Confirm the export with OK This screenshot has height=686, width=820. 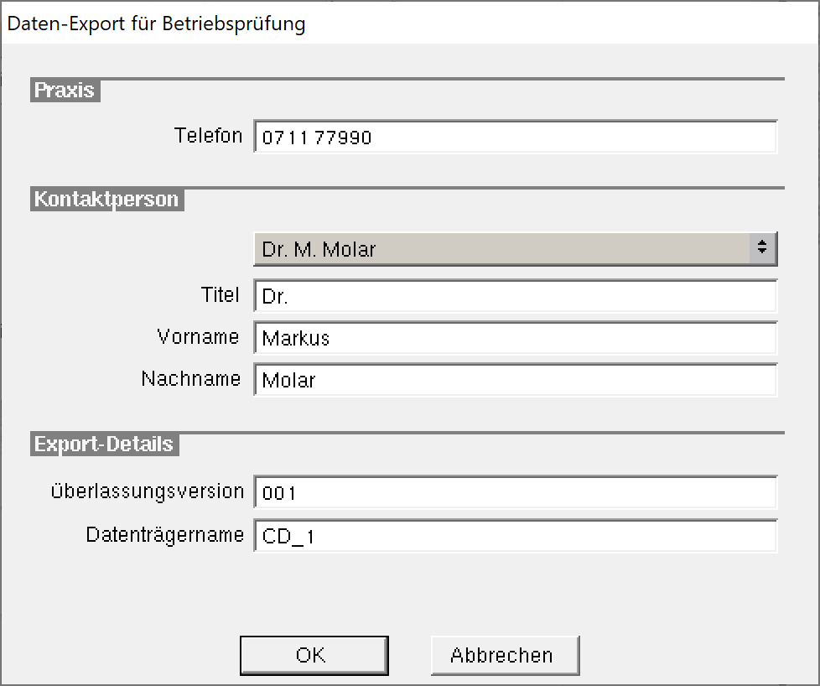(314, 656)
